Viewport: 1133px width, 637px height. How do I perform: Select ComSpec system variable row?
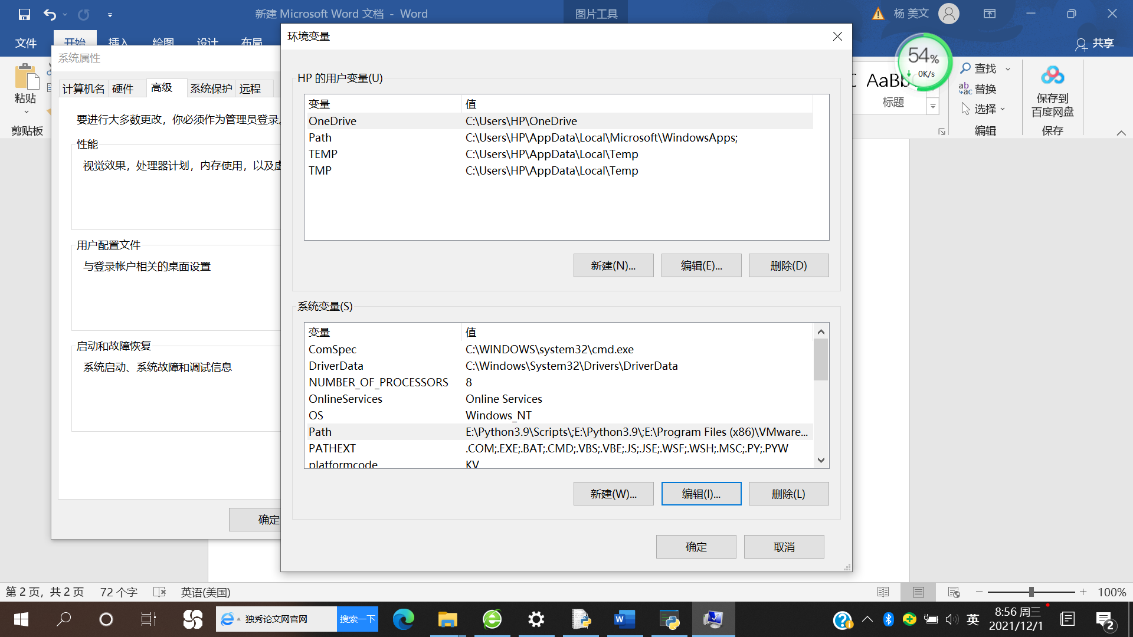point(558,349)
